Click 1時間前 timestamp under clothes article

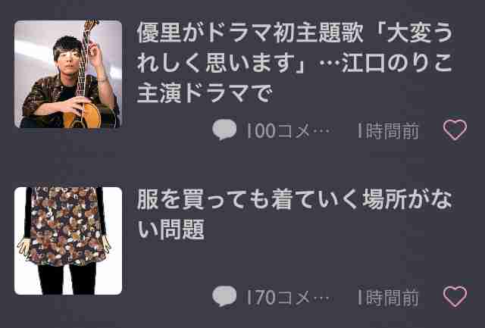(x=388, y=298)
